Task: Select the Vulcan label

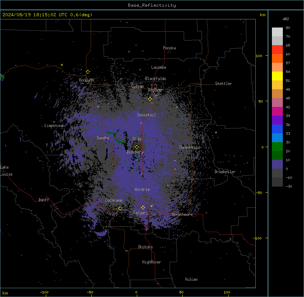Action: coord(191,279)
